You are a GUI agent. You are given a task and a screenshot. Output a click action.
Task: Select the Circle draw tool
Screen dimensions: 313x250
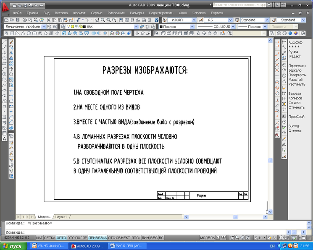point(4,74)
